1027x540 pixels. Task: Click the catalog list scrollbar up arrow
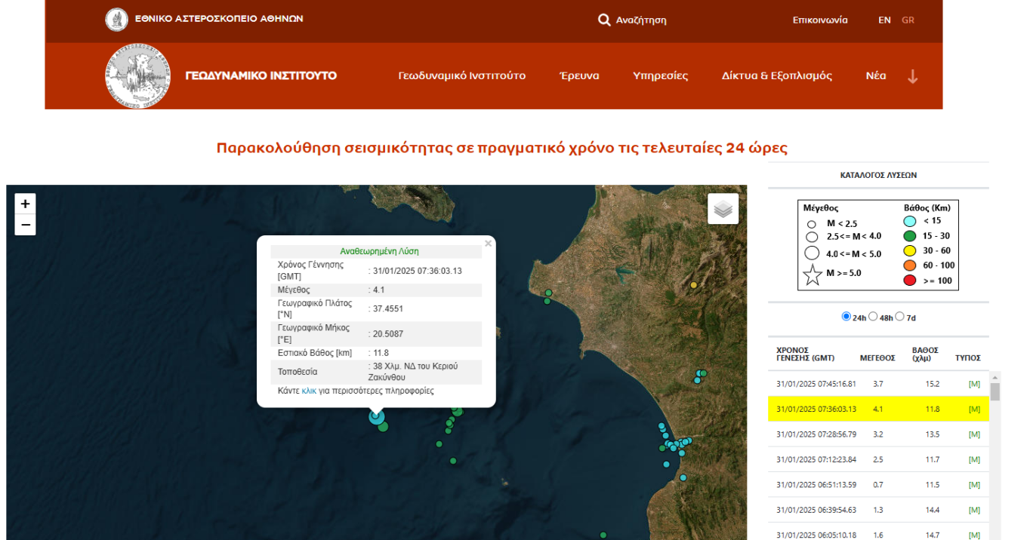coord(995,378)
